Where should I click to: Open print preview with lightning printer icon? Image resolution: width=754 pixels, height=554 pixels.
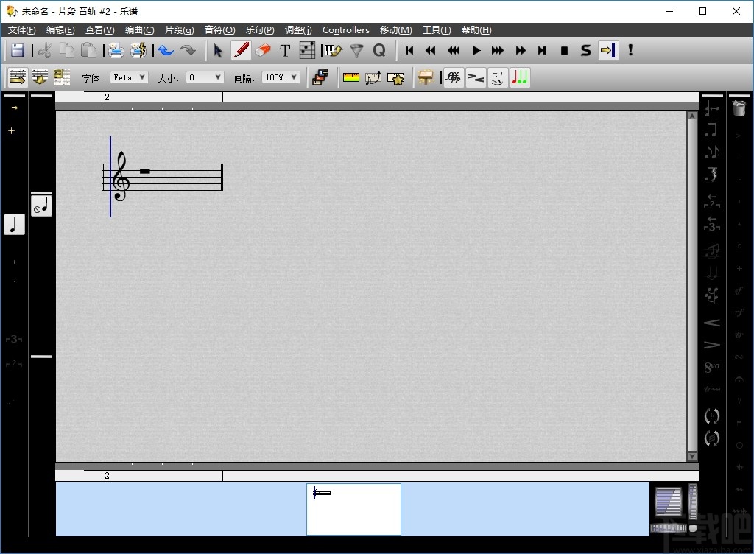coord(138,50)
